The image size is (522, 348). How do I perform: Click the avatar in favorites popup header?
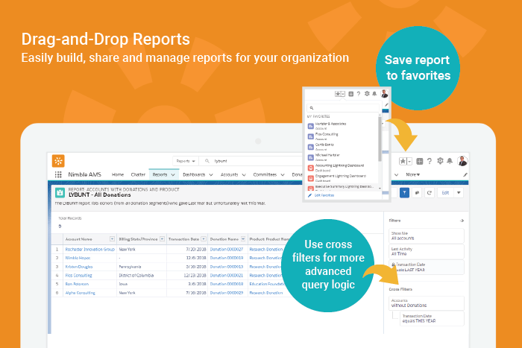point(385,93)
